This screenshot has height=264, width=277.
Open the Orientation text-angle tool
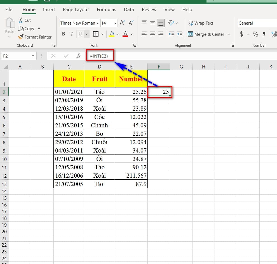coord(171,23)
